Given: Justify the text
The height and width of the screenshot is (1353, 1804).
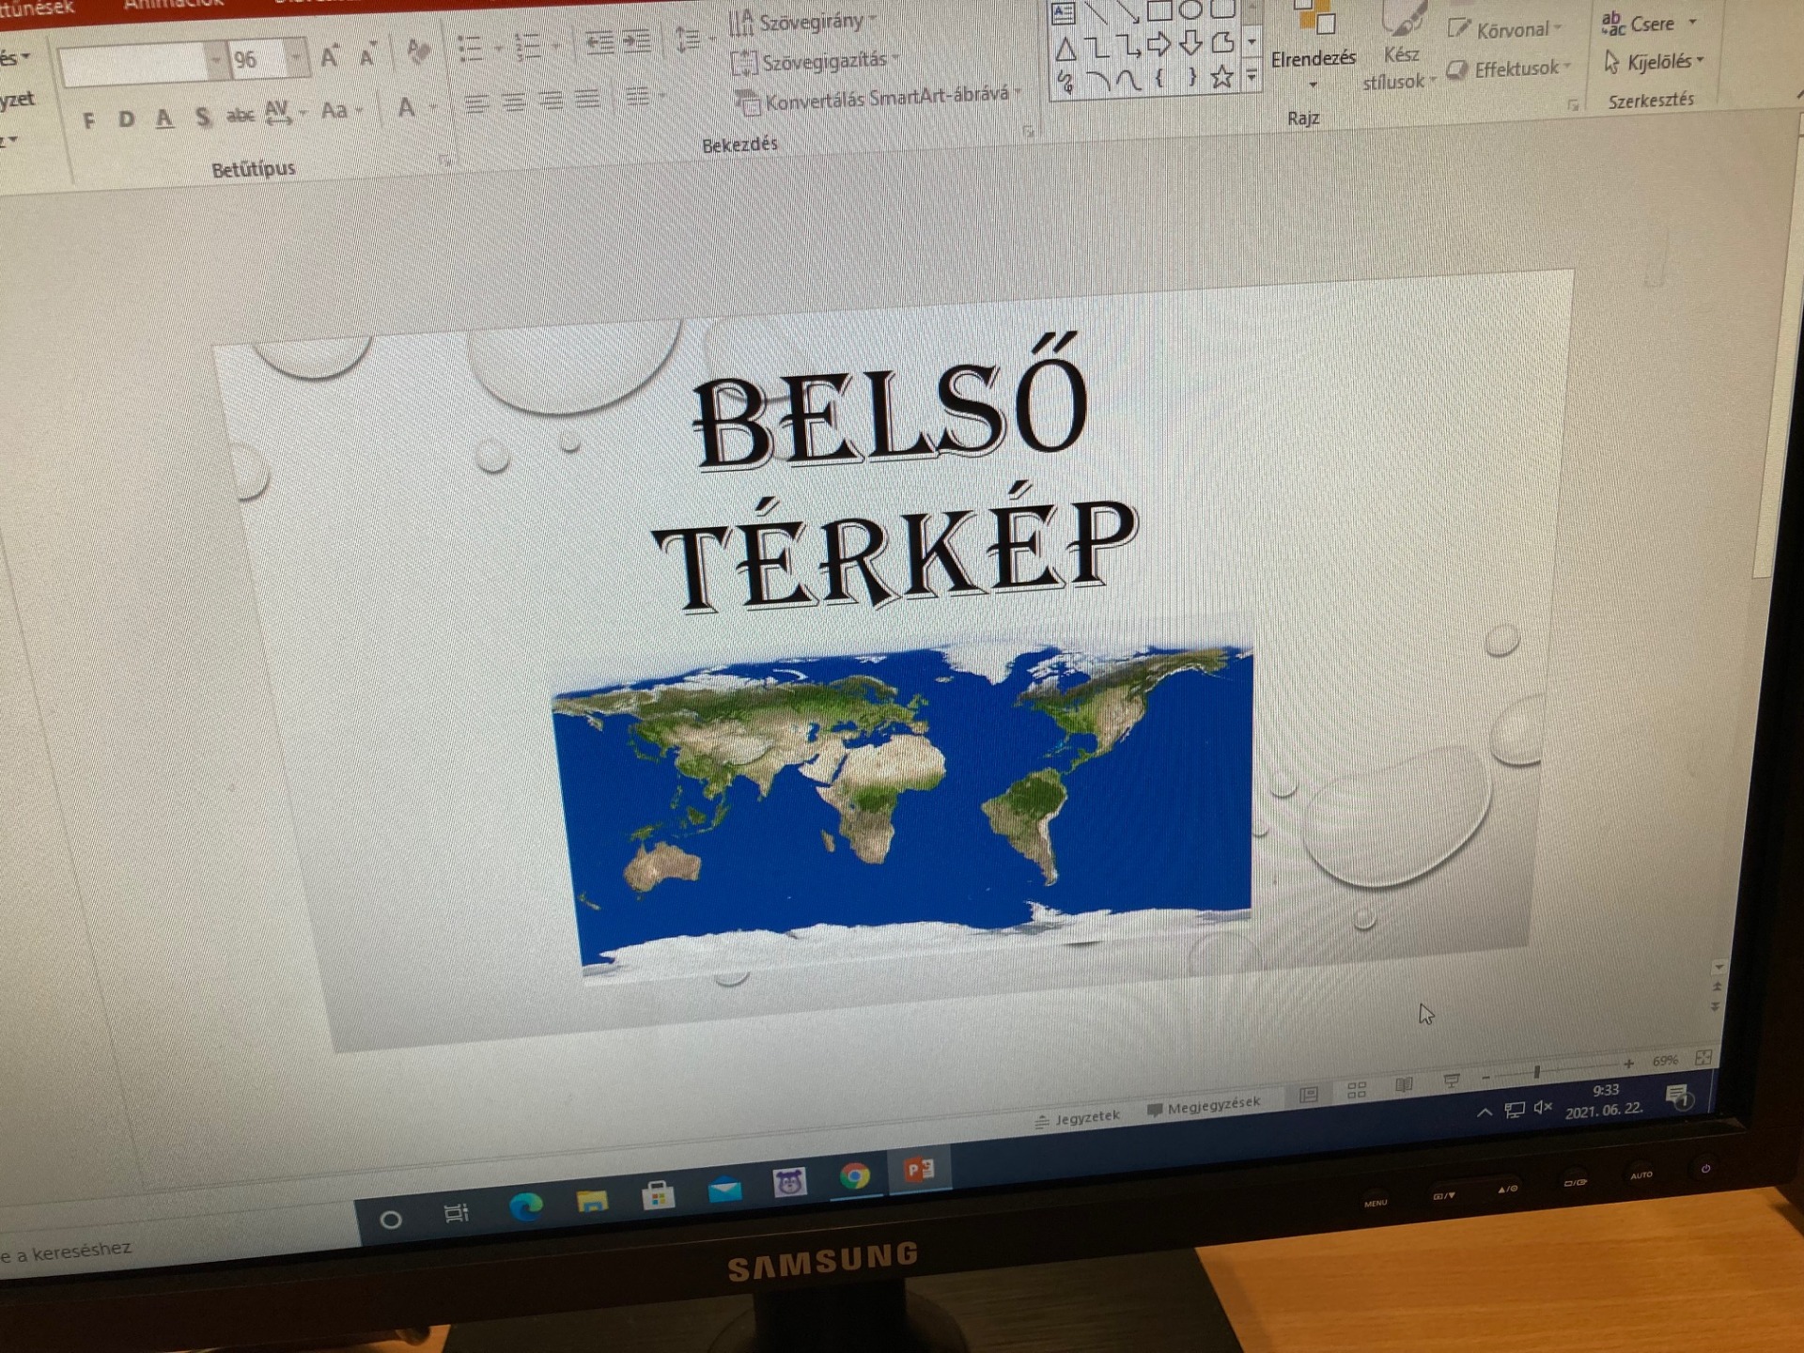Looking at the screenshot, I should (x=587, y=98).
